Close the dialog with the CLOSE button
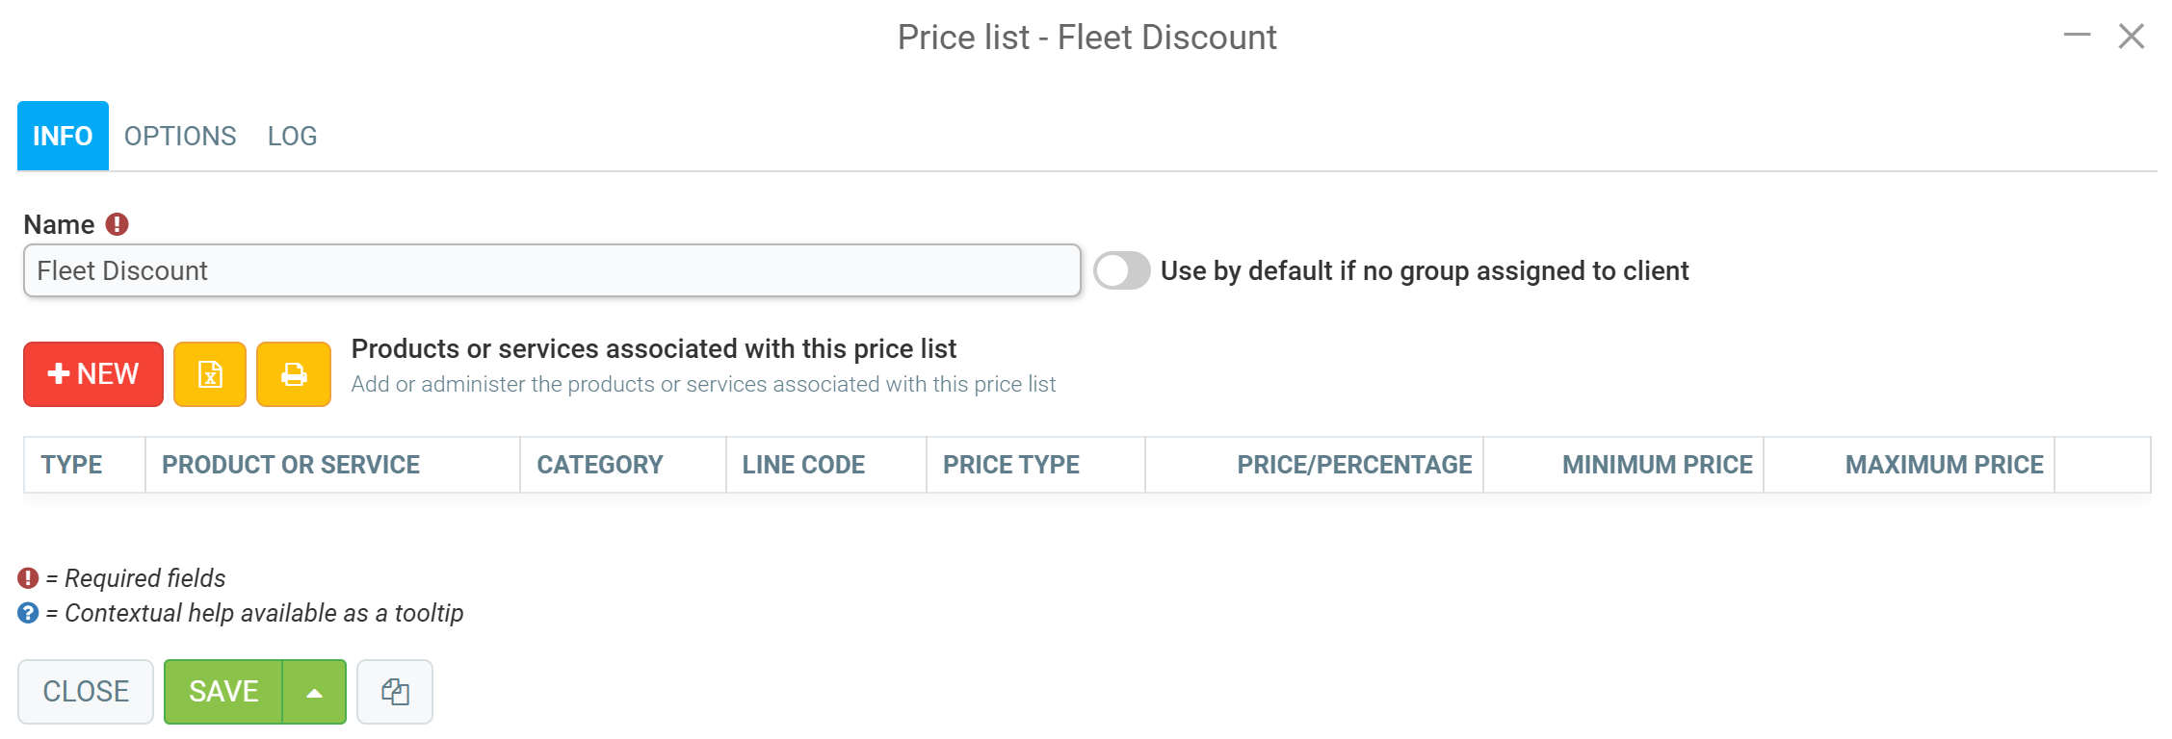Screen dimensions: 2172x739 (x=86, y=691)
